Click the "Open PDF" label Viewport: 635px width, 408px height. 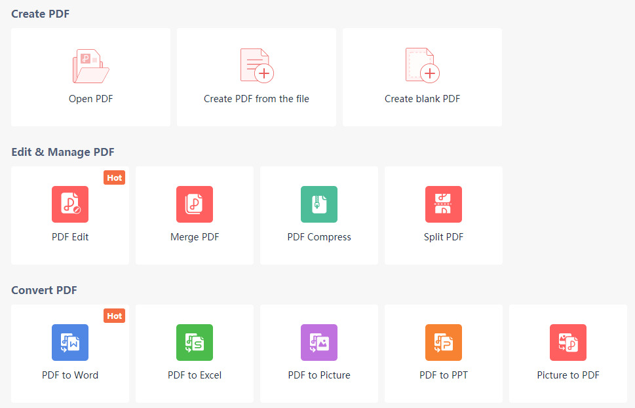90,99
